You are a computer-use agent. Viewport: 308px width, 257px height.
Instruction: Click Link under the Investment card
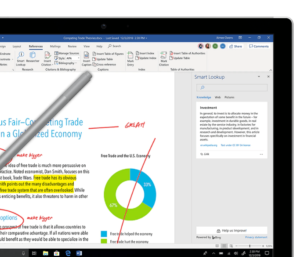coord(205,154)
